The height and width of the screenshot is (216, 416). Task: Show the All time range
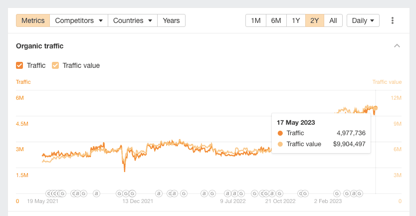click(333, 20)
